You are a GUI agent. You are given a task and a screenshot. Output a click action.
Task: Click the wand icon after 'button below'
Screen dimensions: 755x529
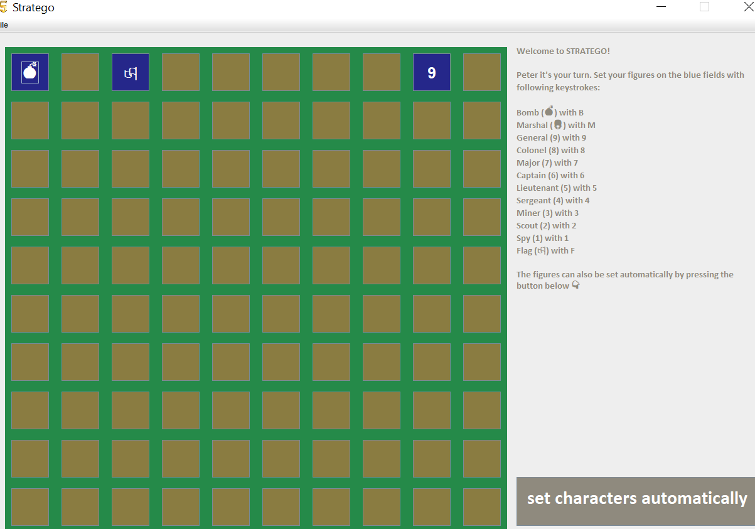pos(576,285)
